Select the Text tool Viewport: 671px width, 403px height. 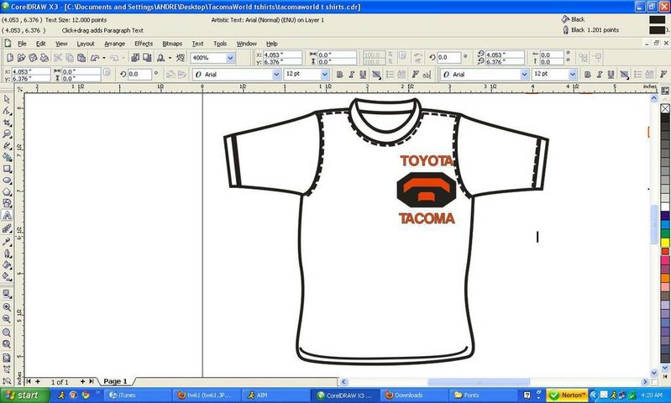point(7,216)
